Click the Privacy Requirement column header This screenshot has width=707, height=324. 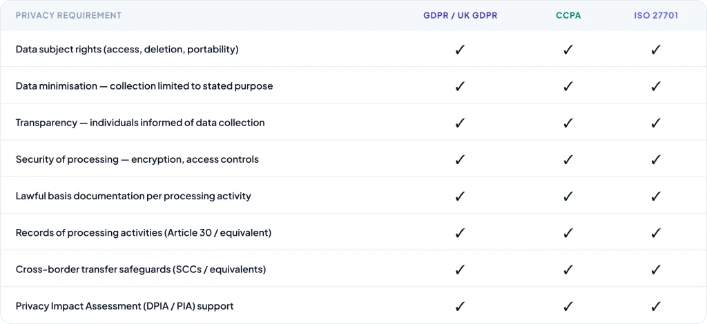(x=68, y=15)
